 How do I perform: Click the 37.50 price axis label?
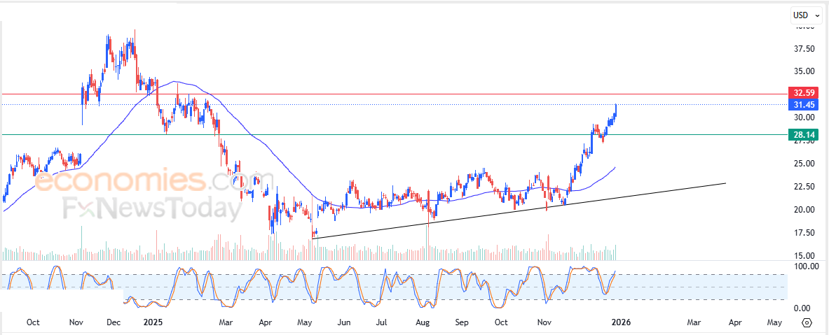click(x=804, y=49)
